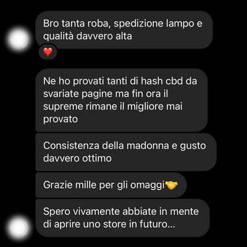Open blurred avatar beside last message
This screenshot has height=247, width=247.
coord(19,228)
